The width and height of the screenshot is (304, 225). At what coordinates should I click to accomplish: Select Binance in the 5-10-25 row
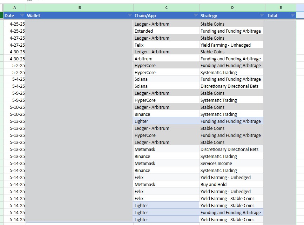(x=166, y=114)
